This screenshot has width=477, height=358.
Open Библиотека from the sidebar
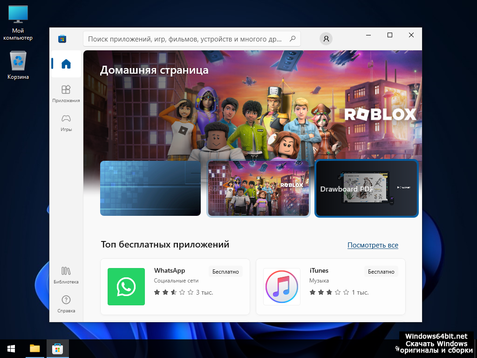(x=66, y=275)
